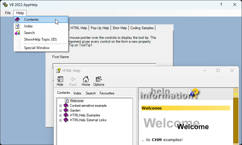The image size is (242, 145).
Task: Switch to the HTML Help tab on the form
Action: click(79, 28)
